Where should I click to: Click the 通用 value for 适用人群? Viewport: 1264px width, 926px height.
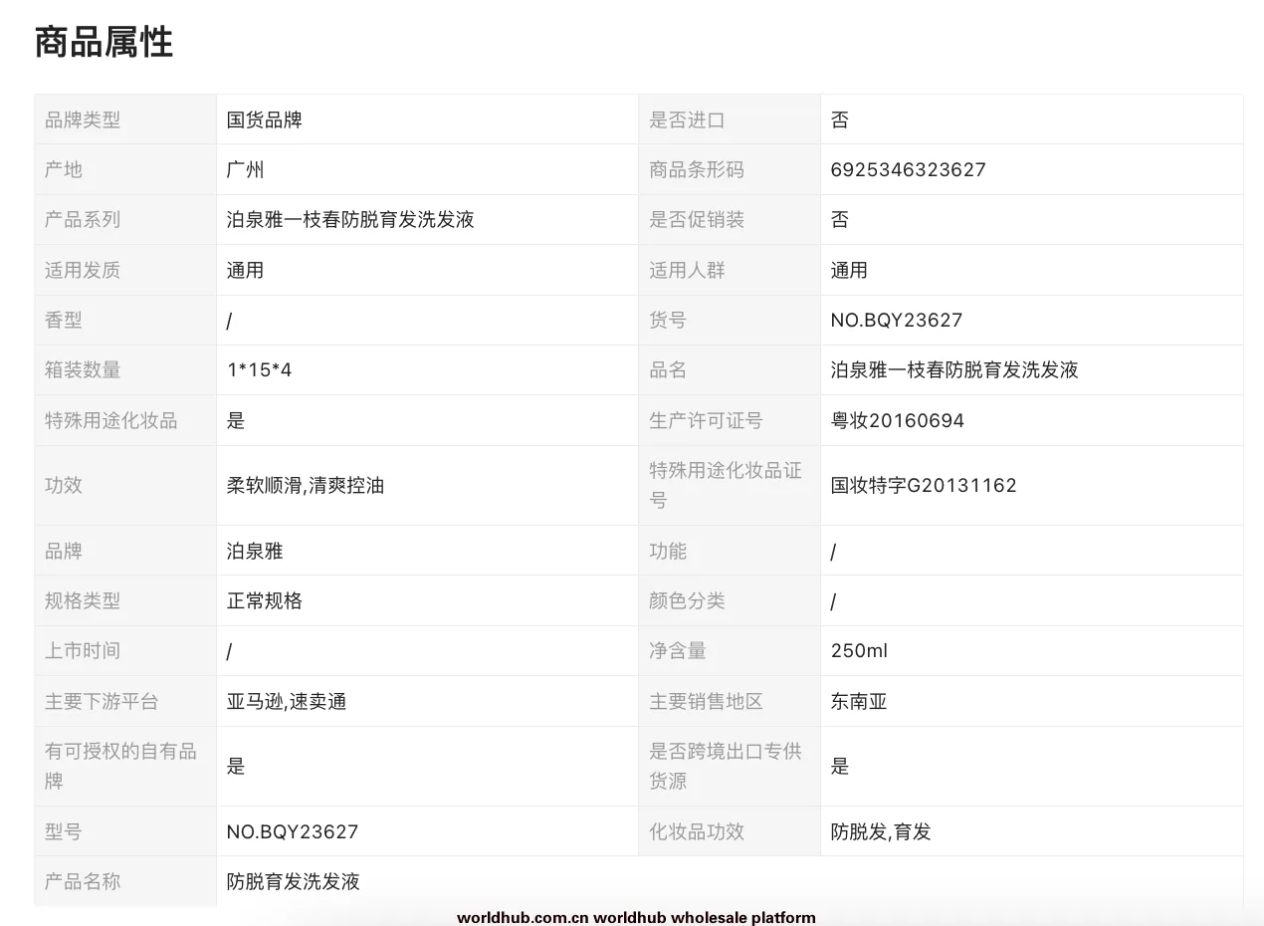pos(849,270)
